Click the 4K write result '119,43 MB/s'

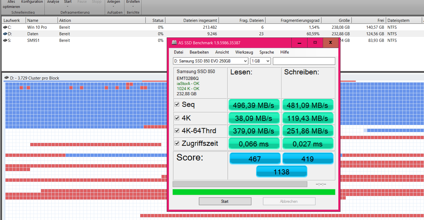point(307,118)
